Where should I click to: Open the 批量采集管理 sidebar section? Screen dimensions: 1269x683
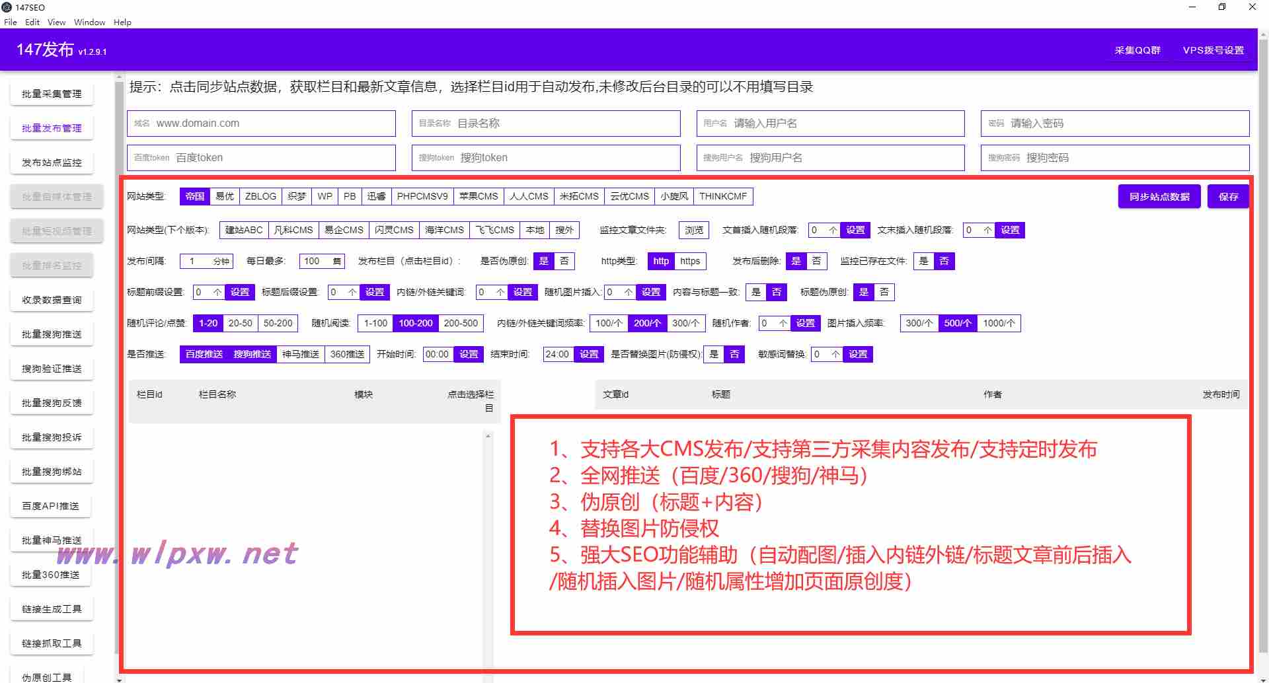(x=52, y=94)
